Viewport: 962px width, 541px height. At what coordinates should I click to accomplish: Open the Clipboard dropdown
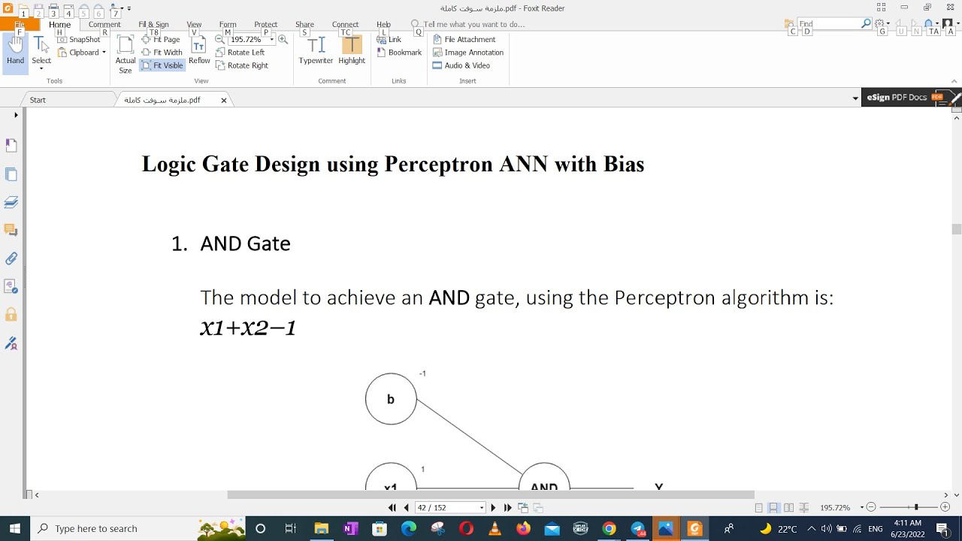104,53
